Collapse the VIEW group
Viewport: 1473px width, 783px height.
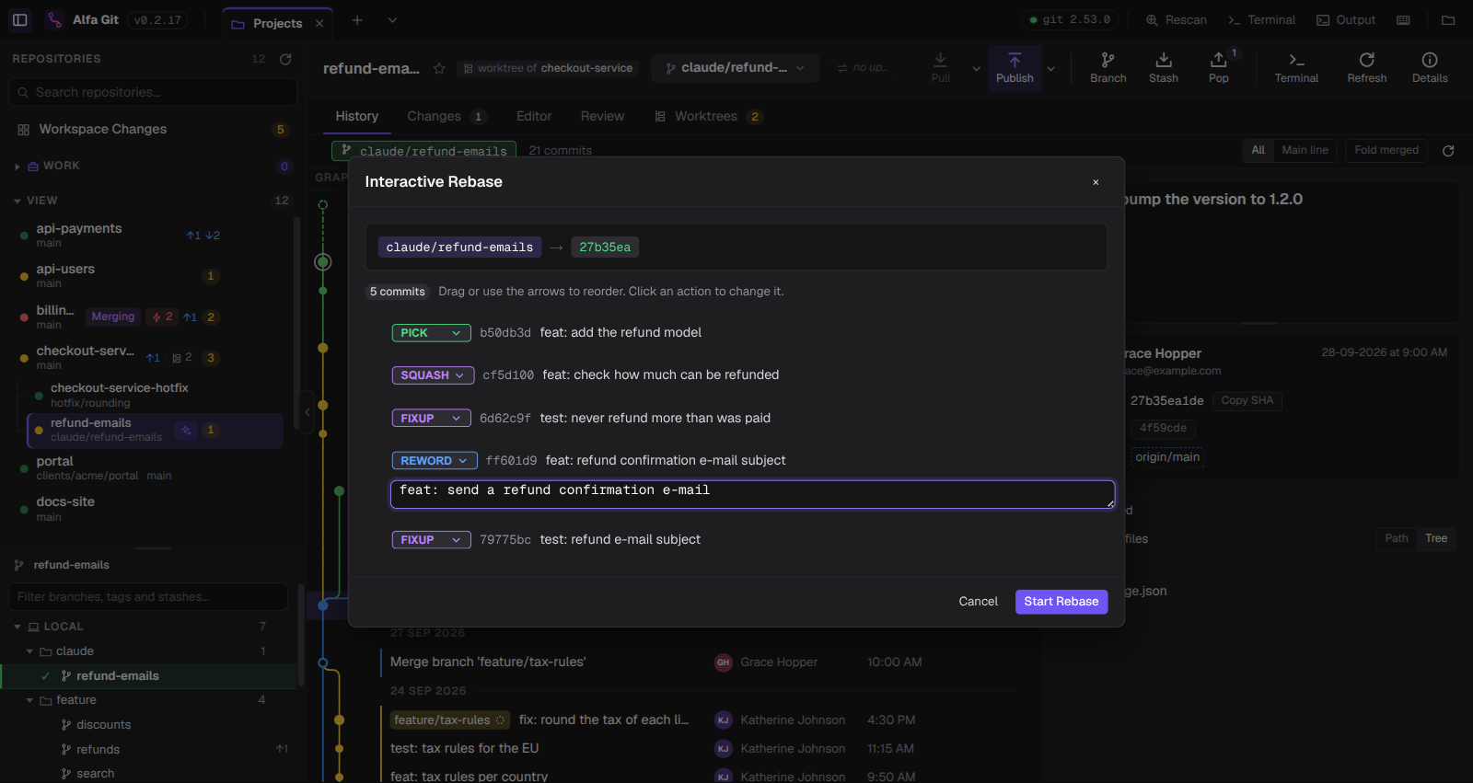[17, 201]
